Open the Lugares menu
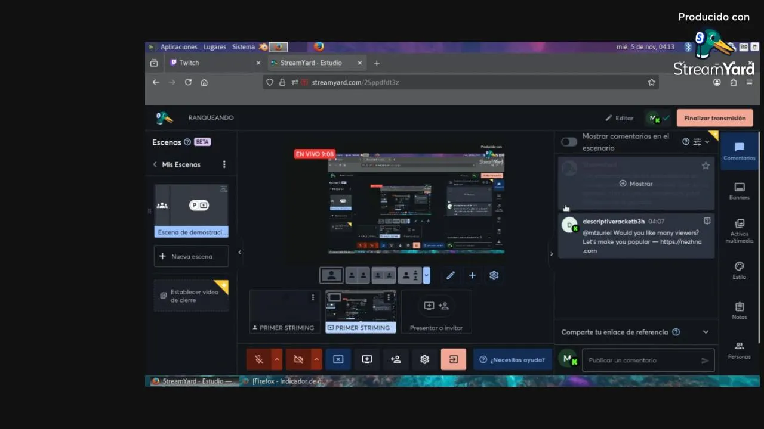Screen dimensions: 764x429 tap(214, 46)
